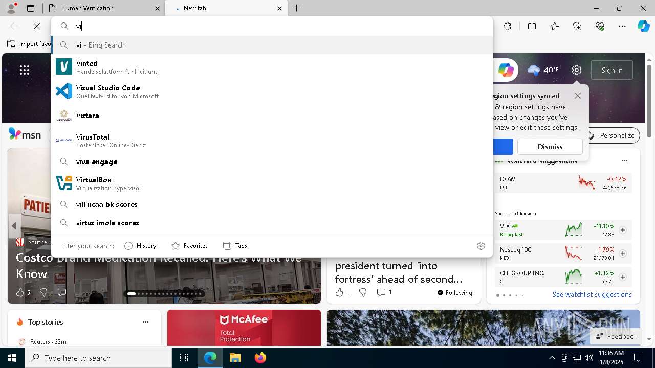Image resolution: width=655 pixels, height=368 pixels.
Task: Open Favorites star icon in toolbar
Action: coord(555,26)
